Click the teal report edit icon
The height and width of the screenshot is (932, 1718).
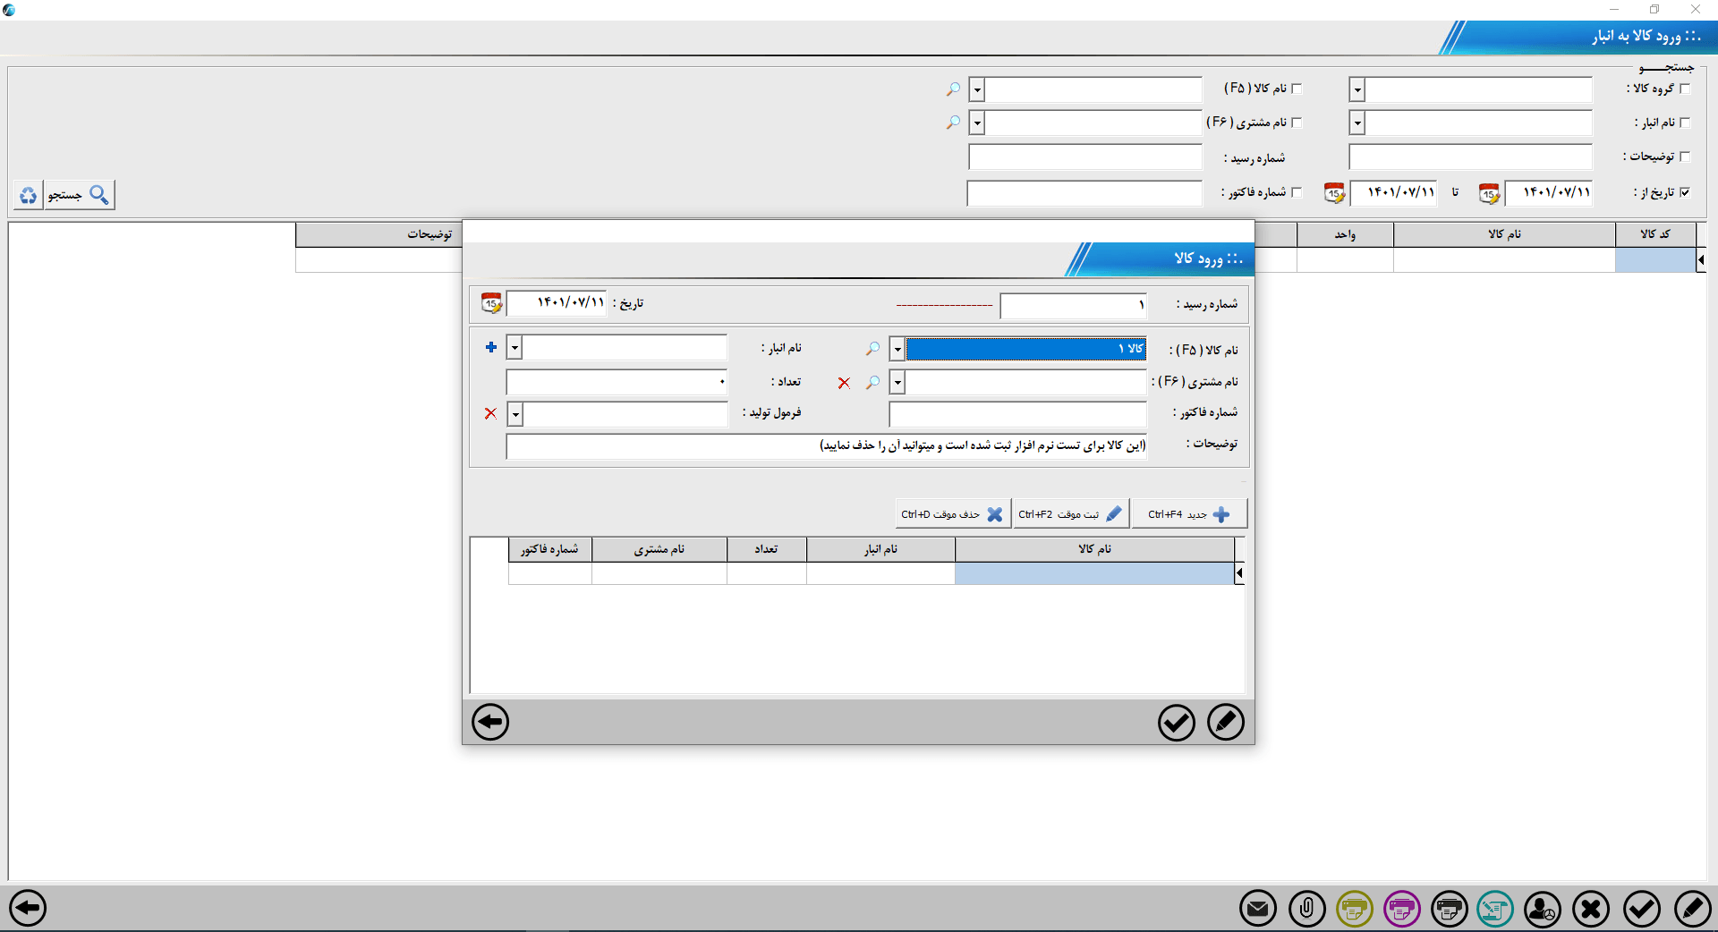coord(1496,909)
